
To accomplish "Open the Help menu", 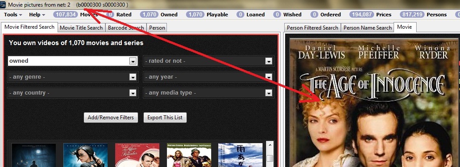I will point(37,15).
